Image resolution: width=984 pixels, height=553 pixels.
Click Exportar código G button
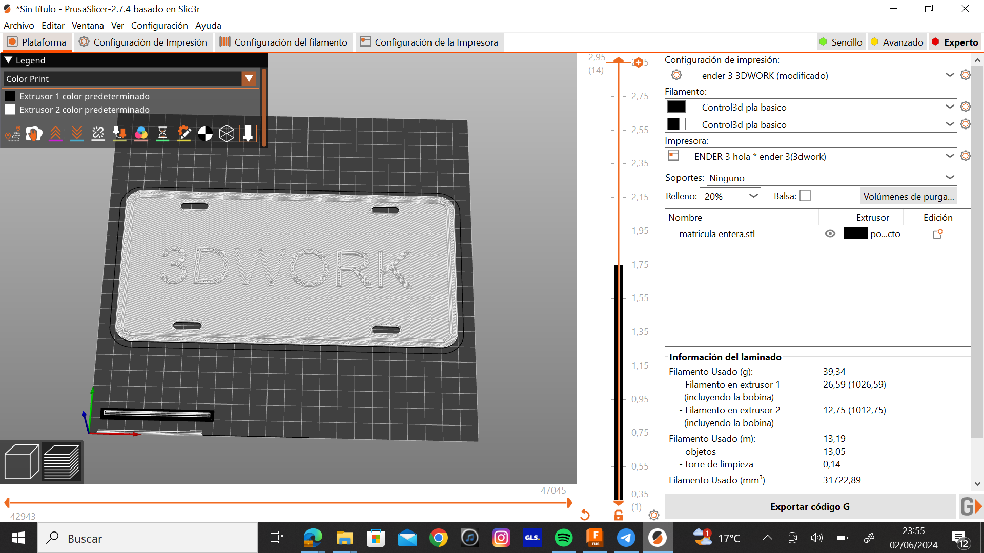pyautogui.click(x=810, y=507)
